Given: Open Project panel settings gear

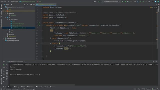Looking at the screenshot, I should pyautogui.click(x=31, y=4).
